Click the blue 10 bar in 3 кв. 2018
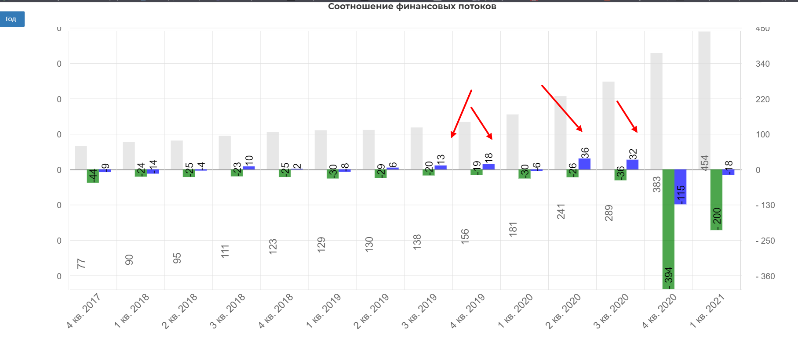The image size is (798, 353). pyautogui.click(x=249, y=168)
